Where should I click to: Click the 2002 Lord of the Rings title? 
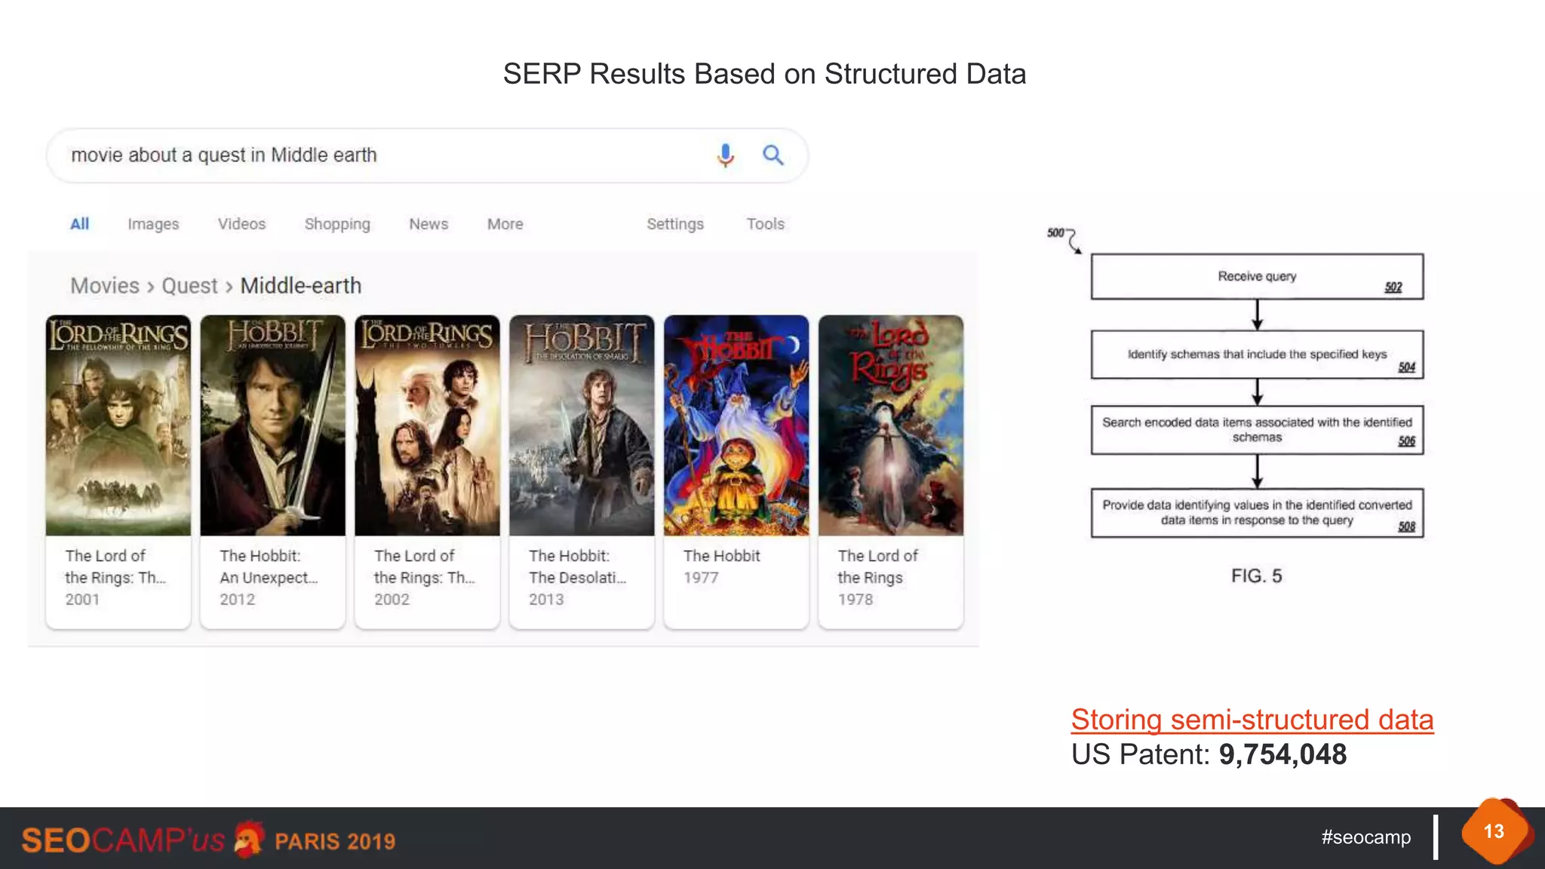(x=424, y=567)
